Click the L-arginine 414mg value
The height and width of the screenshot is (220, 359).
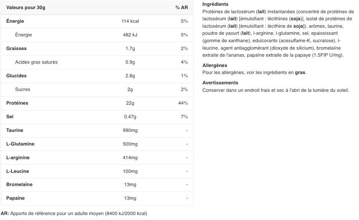[x=130, y=158]
